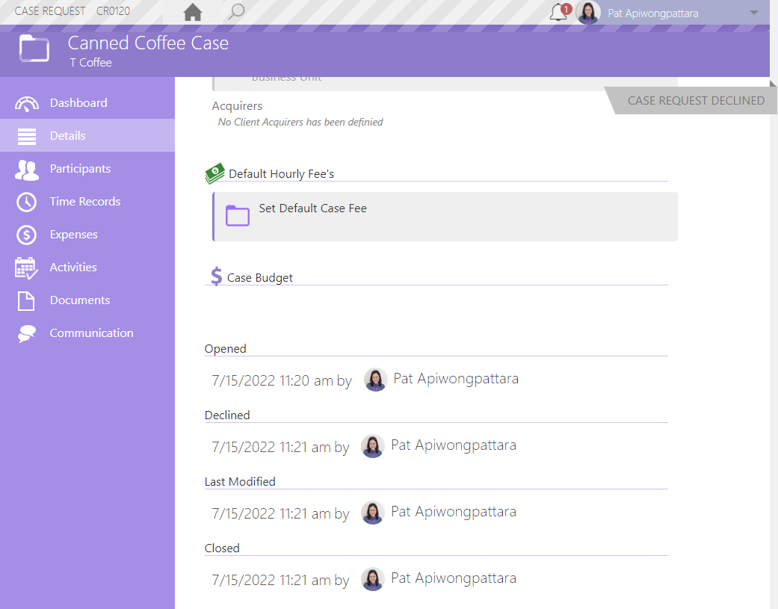Click the Documents page icon

[x=26, y=300]
